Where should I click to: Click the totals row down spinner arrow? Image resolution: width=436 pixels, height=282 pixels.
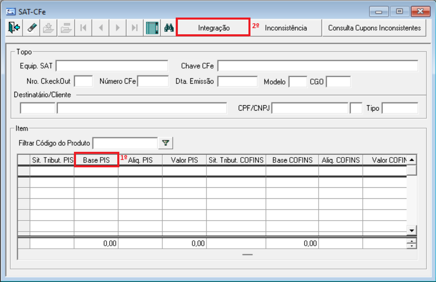click(412, 246)
